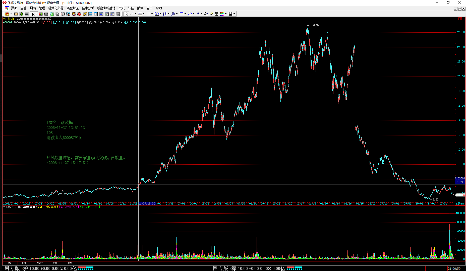Expand the save disk dropdown arrow
Screen dimensions: 466x271
pos(234,14)
